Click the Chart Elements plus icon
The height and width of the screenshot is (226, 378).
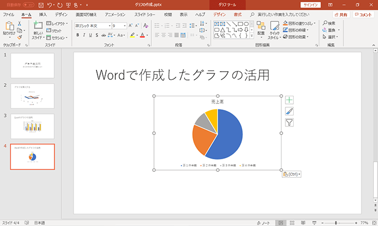(x=289, y=100)
